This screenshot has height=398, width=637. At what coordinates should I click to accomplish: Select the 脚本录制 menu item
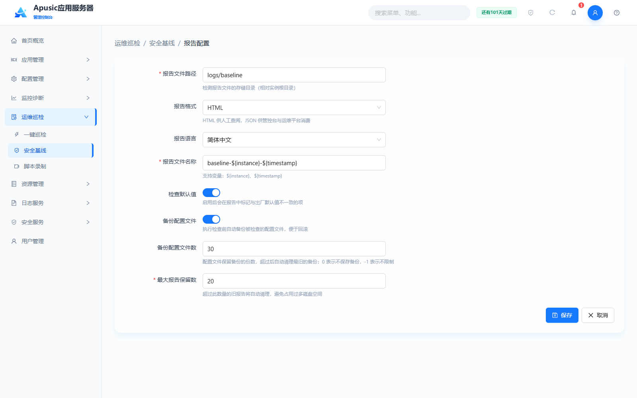click(x=51, y=166)
